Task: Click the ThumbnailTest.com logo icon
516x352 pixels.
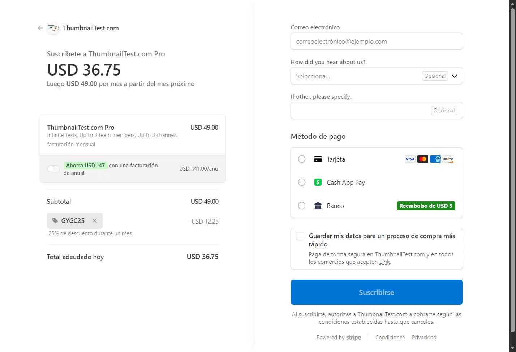Action: [x=53, y=28]
